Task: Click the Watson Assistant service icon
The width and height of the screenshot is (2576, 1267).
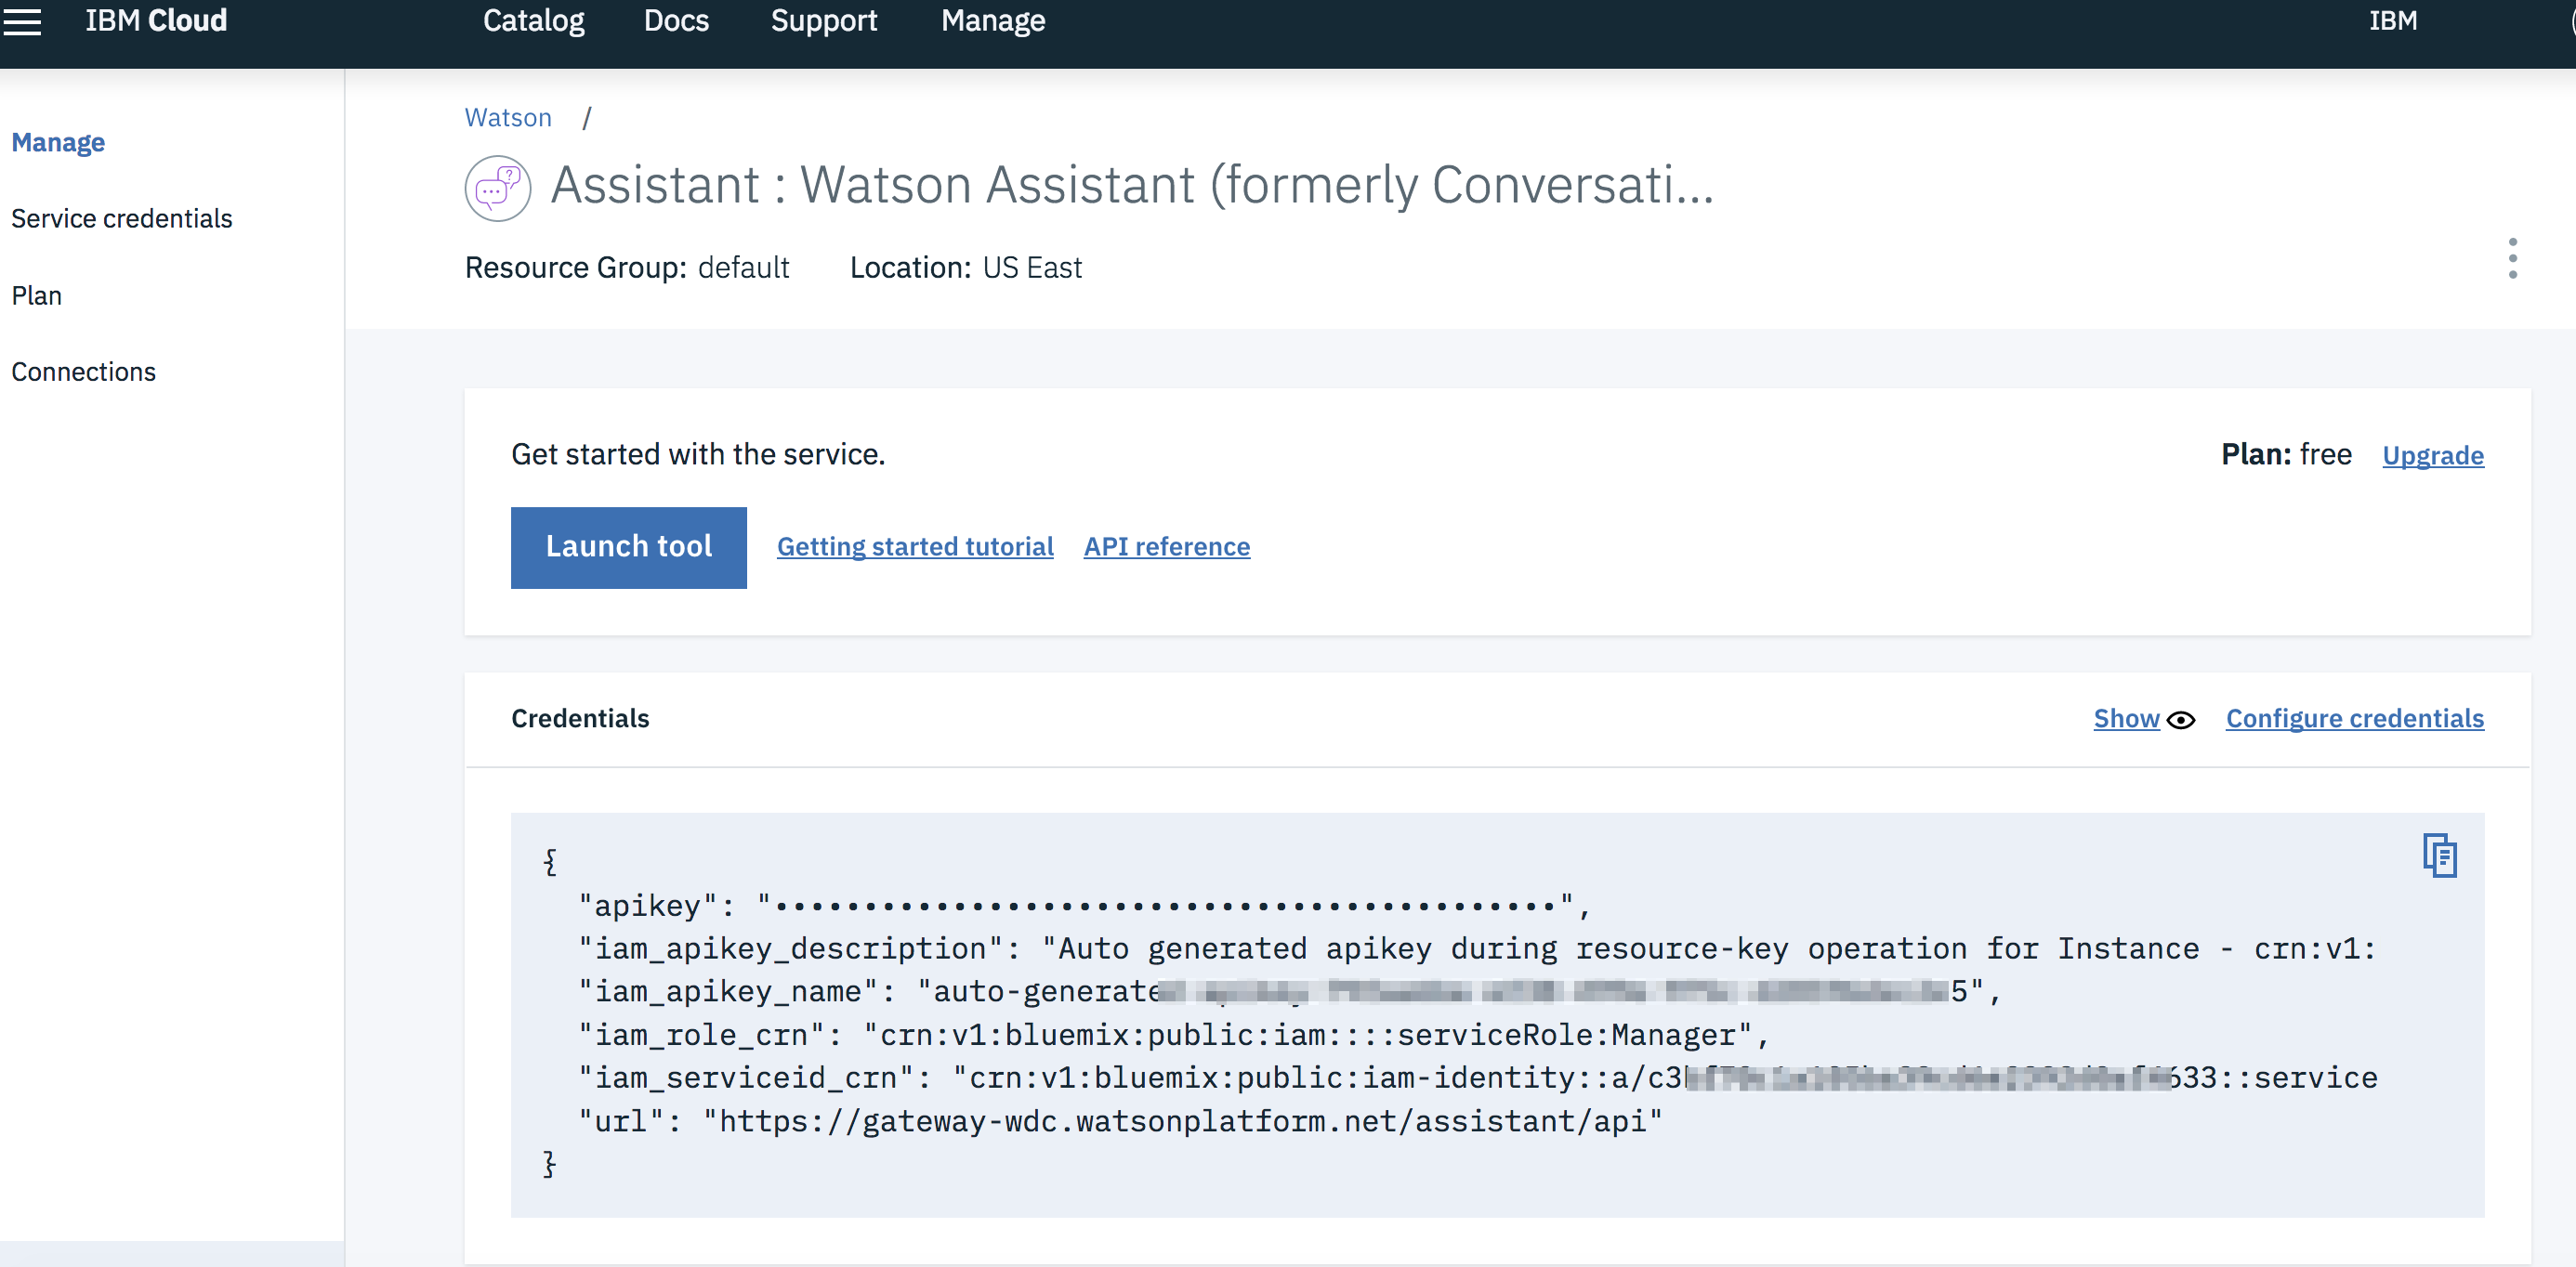Action: pos(497,187)
